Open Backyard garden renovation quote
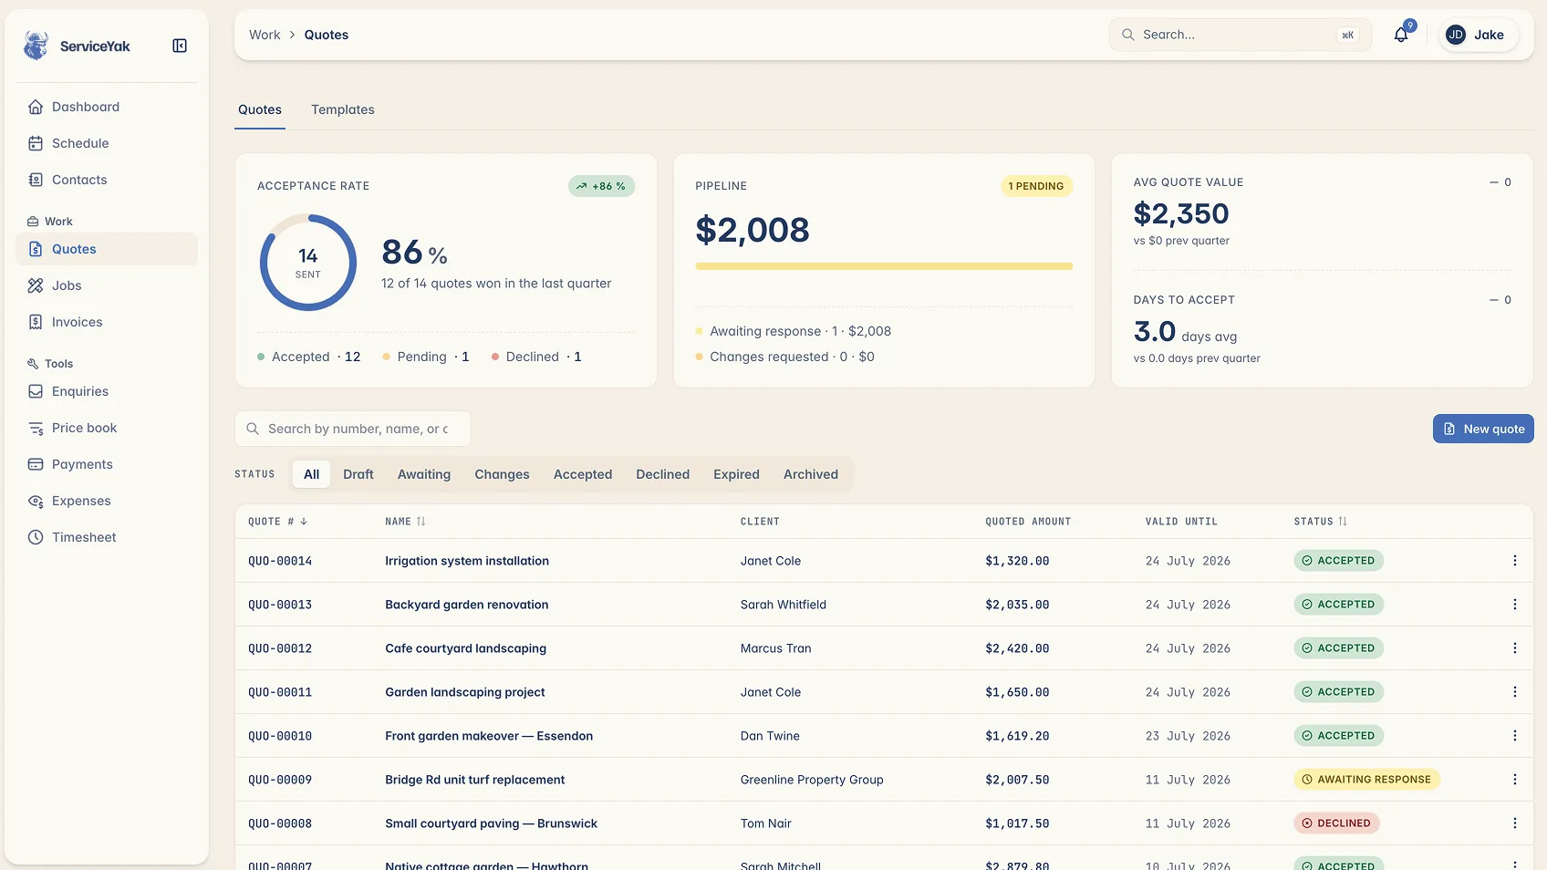This screenshot has width=1547, height=870. (x=467, y=605)
